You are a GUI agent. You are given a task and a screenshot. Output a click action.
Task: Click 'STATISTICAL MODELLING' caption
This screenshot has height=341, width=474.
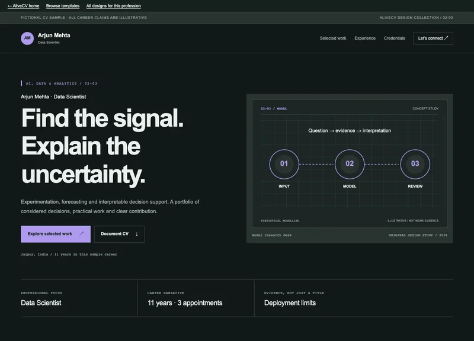280,221
